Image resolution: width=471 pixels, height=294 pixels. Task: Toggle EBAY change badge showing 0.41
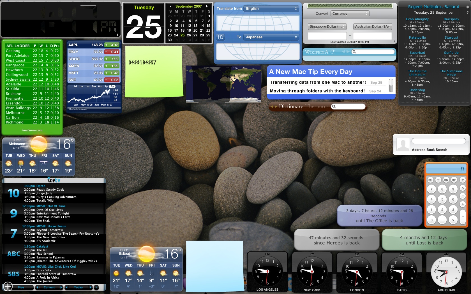112,52
